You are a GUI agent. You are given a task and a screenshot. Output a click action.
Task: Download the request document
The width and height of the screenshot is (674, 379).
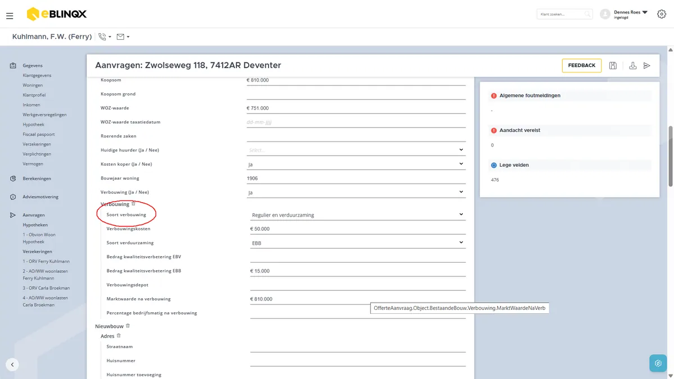(x=632, y=66)
